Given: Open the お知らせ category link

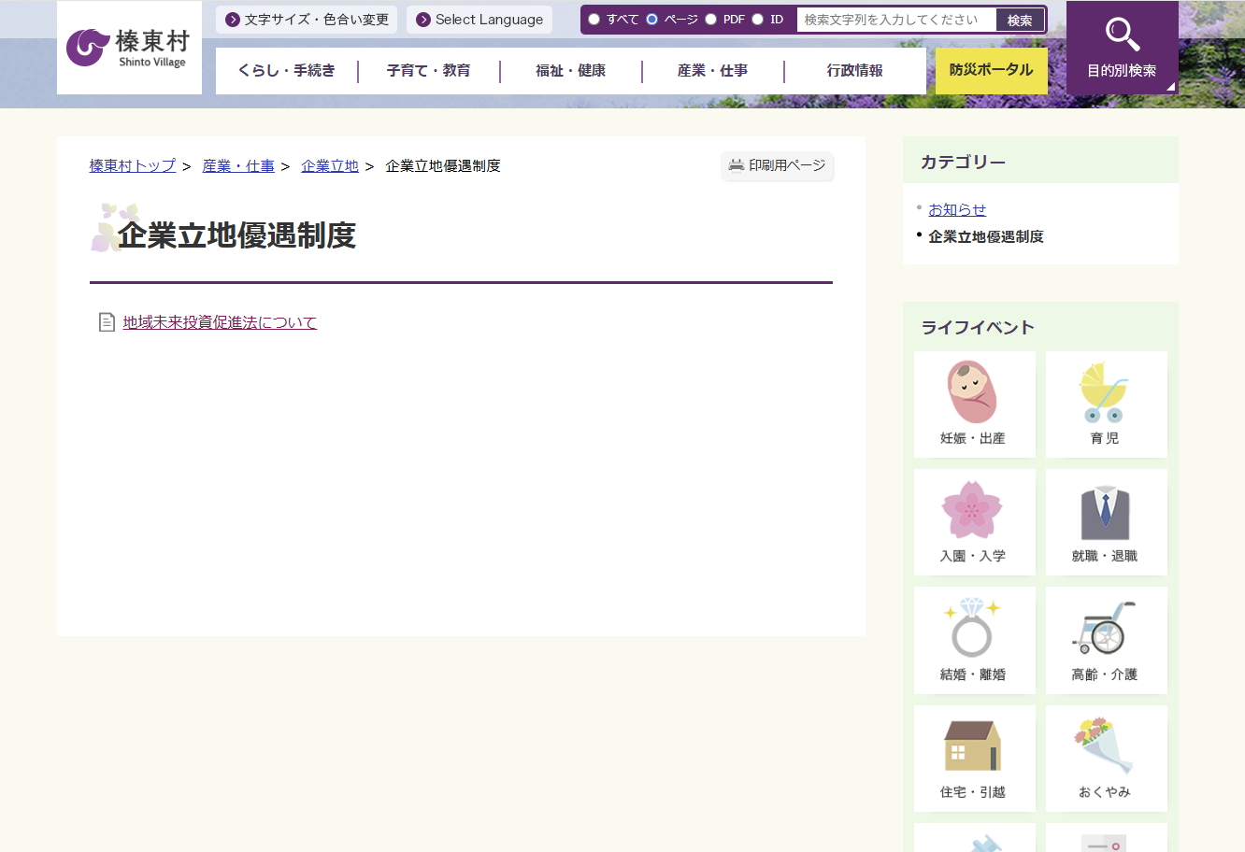Looking at the screenshot, I should [957, 210].
